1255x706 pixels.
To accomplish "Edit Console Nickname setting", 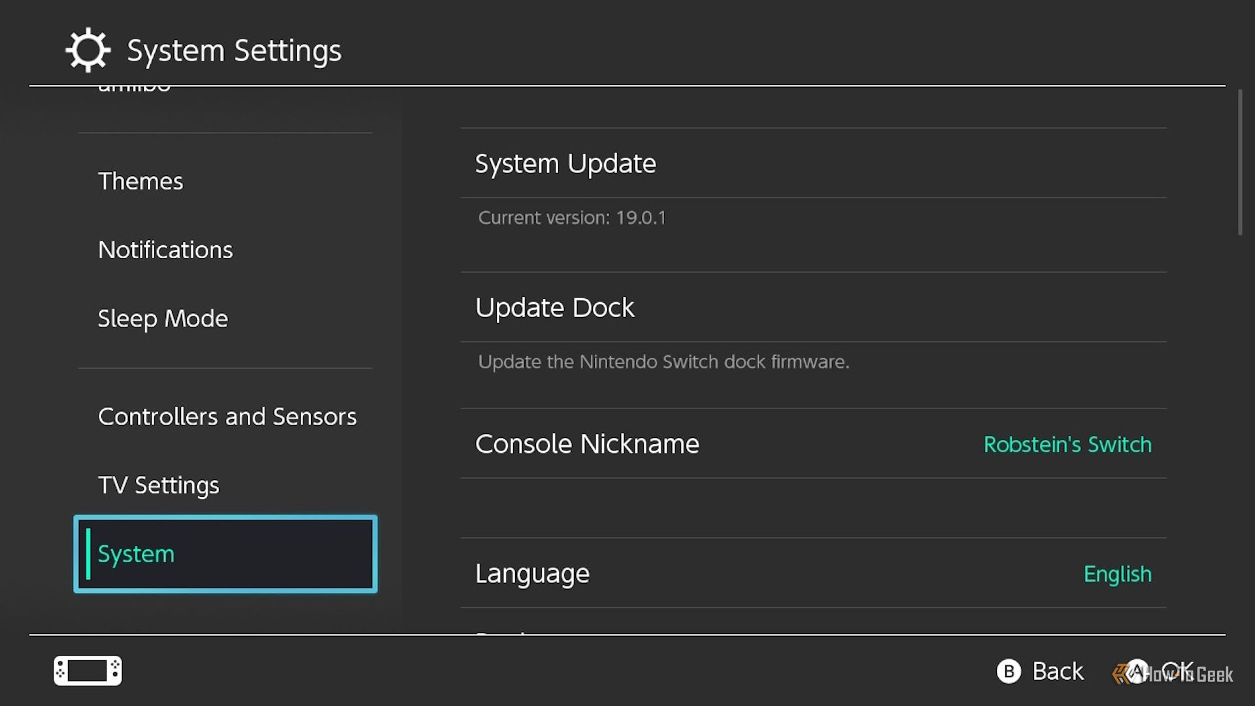I will click(814, 444).
